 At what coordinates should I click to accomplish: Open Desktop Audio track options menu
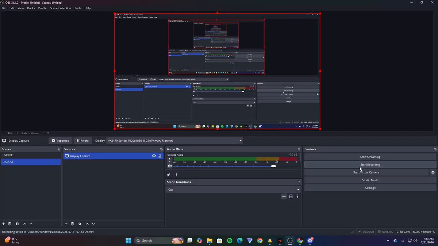[x=169, y=160]
